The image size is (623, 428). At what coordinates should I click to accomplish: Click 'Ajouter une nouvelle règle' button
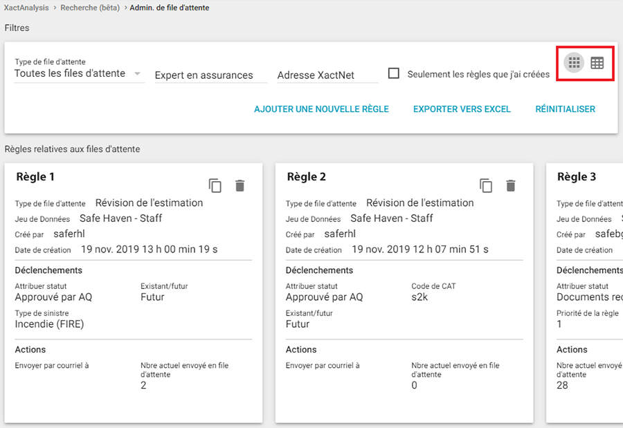(x=321, y=109)
